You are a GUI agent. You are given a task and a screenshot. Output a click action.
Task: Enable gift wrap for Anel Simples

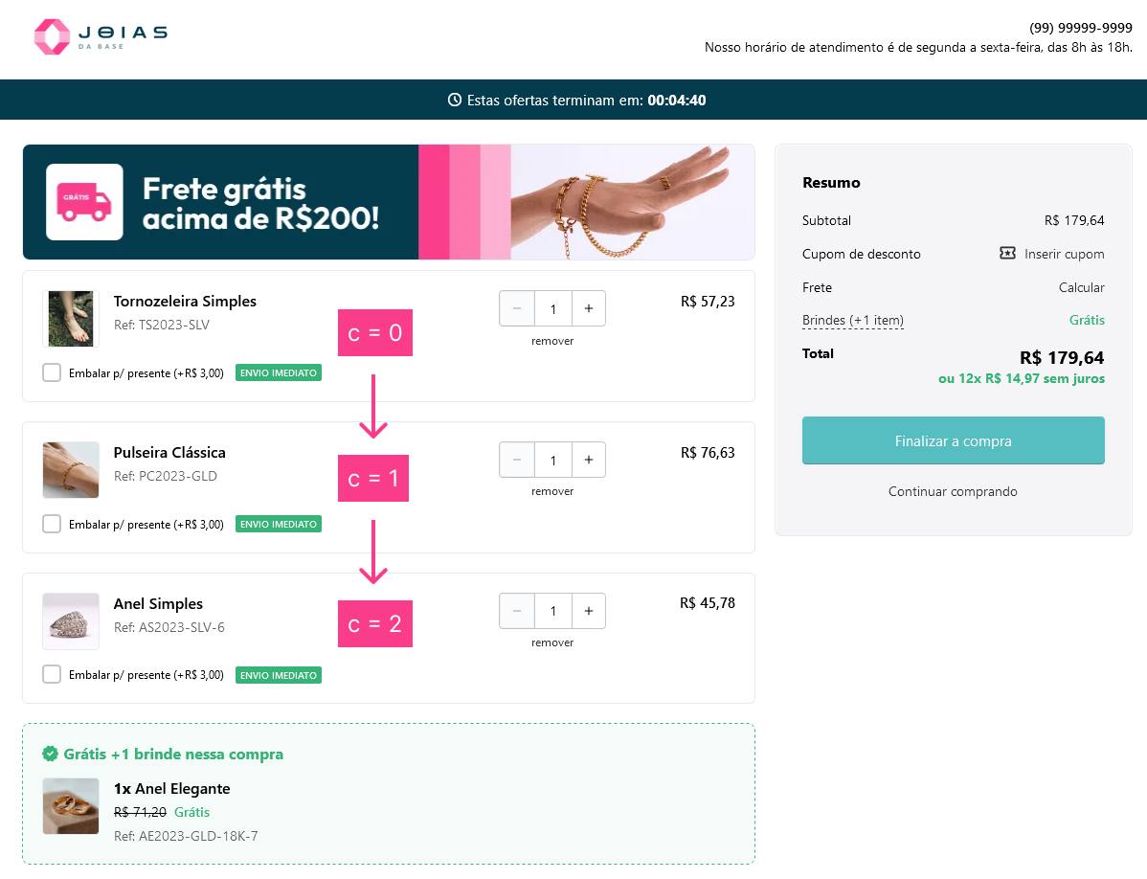tap(52, 675)
